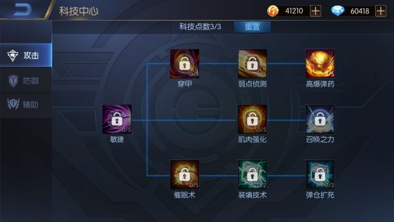394x222 pixels.
Task: Select the 弱点侦测 weakness detection skill icon
Action: (x=252, y=64)
